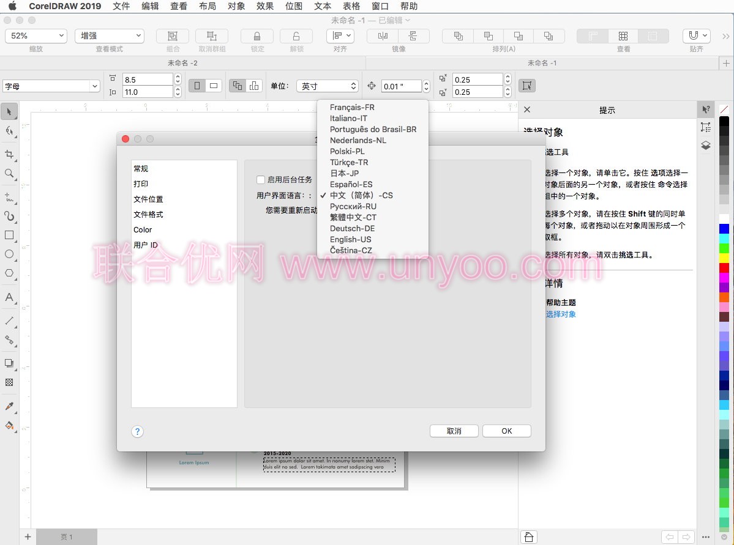Select the Color Eyedropper tool
This screenshot has height=545, width=734.
point(9,406)
